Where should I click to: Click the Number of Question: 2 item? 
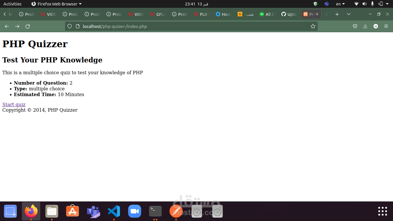[43, 83]
